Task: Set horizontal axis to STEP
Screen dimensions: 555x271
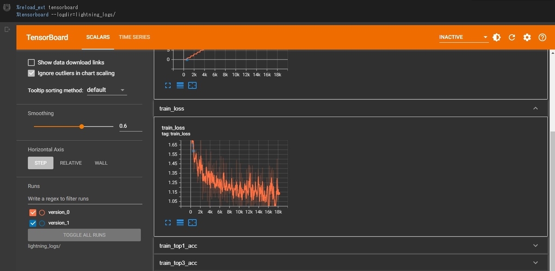Action: tap(41, 163)
